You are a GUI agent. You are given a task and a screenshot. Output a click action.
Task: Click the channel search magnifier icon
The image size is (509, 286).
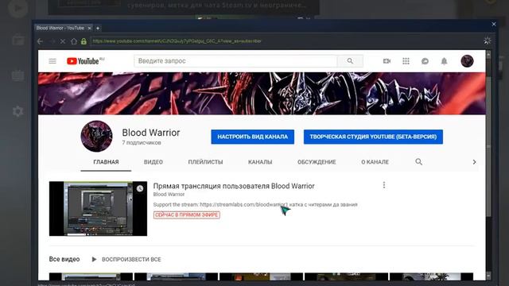pyautogui.click(x=419, y=161)
